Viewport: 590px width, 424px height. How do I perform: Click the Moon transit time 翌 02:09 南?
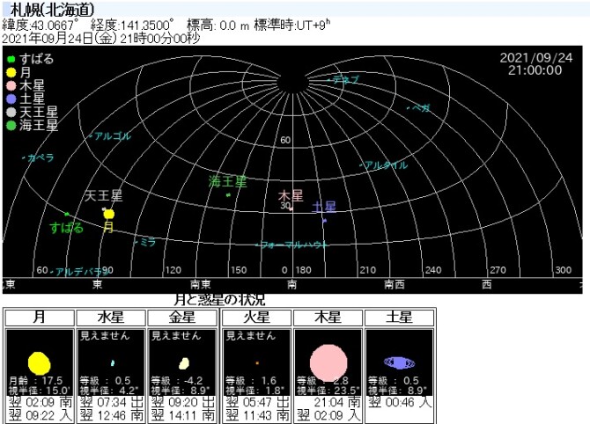[x=40, y=403]
